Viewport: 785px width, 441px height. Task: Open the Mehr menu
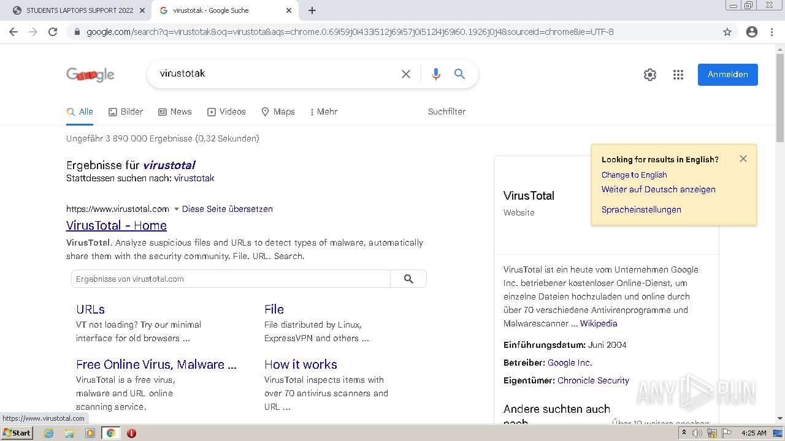pyautogui.click(x=324, y=111)
